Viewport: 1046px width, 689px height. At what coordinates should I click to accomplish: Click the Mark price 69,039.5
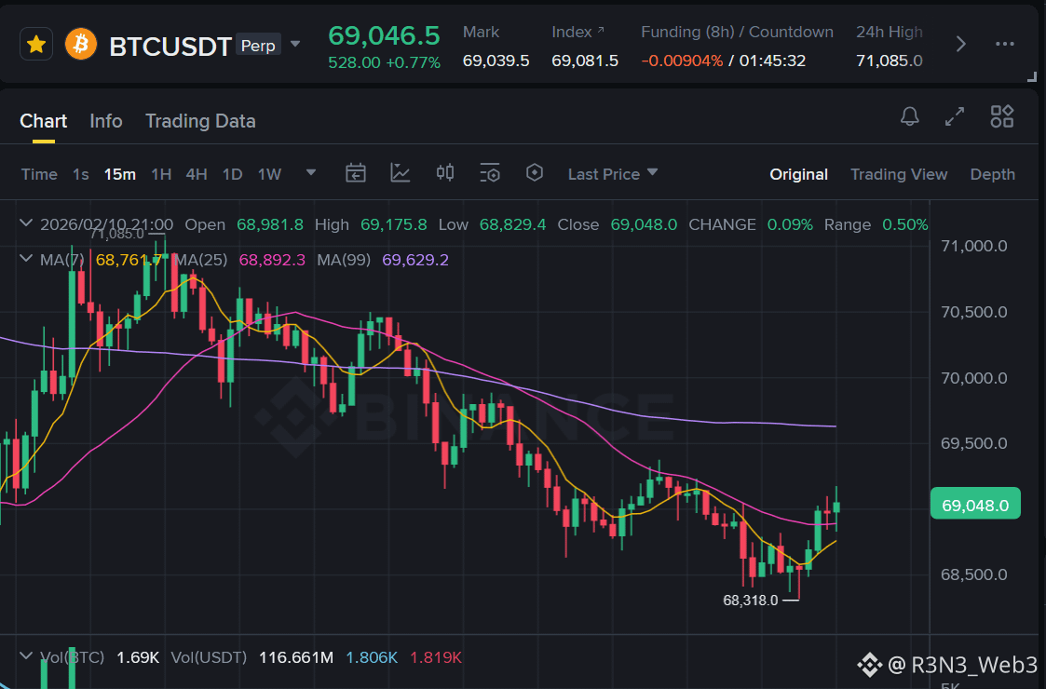coord(496,61)
